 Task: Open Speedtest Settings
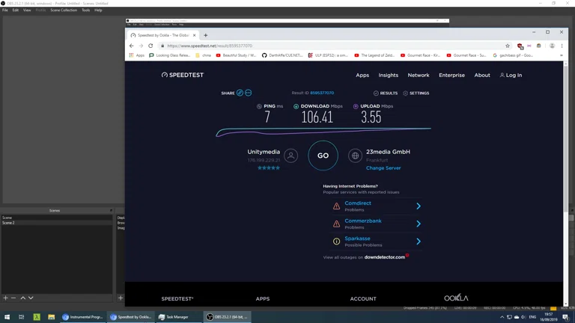point(416,93)
